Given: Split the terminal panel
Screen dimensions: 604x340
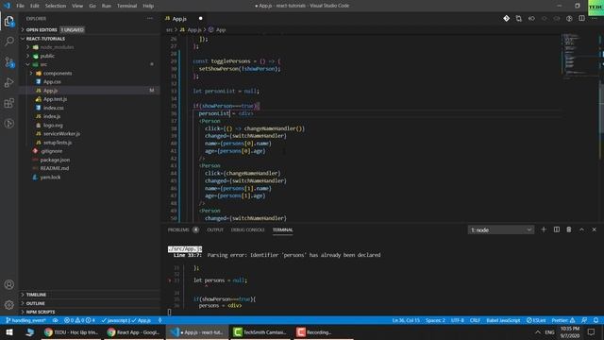Looking at the screenshot, I should (557, 229).
